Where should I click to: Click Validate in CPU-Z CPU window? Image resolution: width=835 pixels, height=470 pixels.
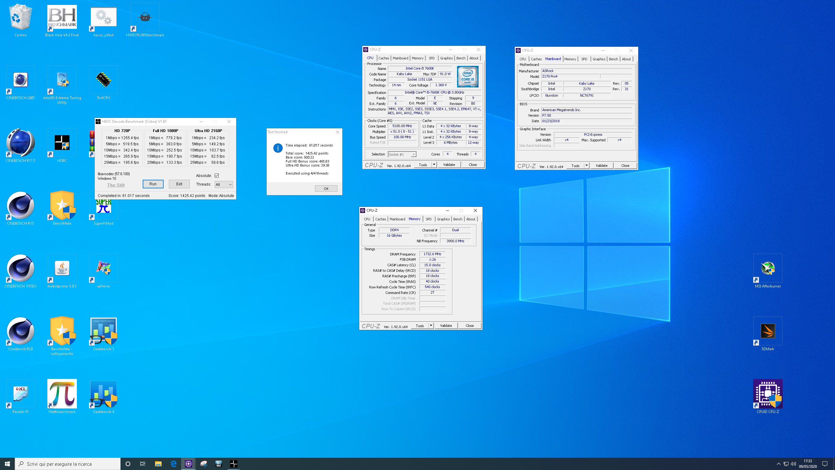coord(449,165)
